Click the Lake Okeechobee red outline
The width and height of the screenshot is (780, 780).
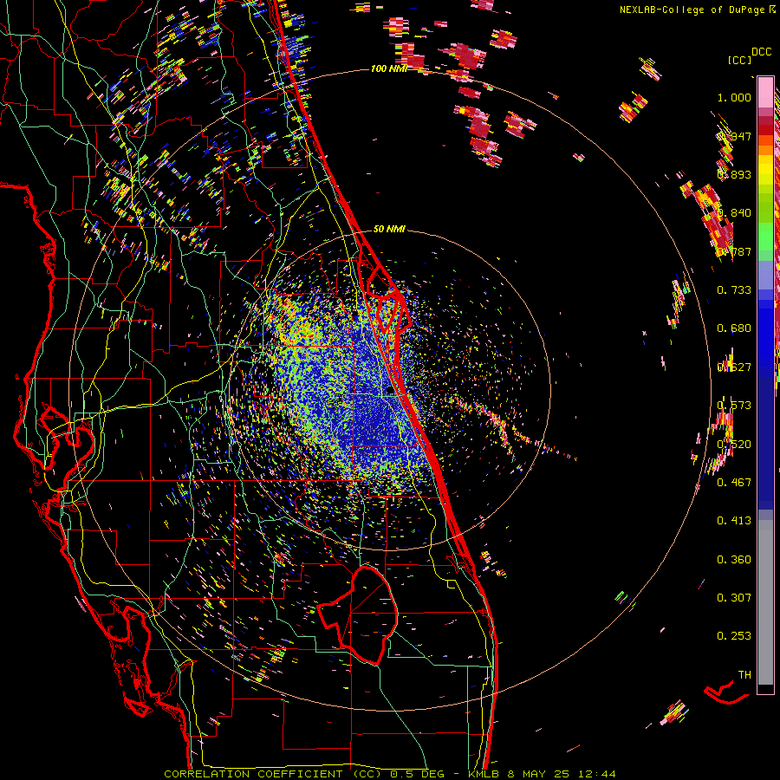coord(359,614)
